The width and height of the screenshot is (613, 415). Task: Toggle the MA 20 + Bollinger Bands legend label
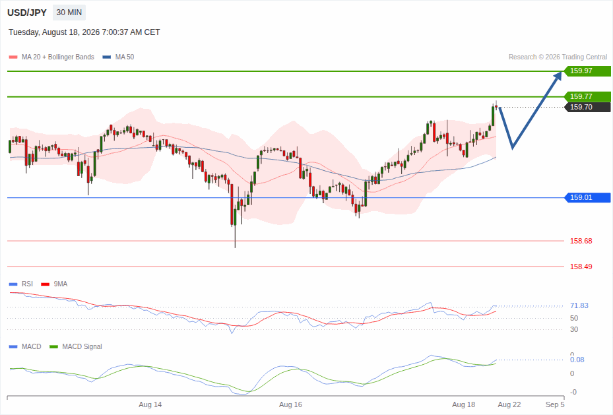(58, 57)
